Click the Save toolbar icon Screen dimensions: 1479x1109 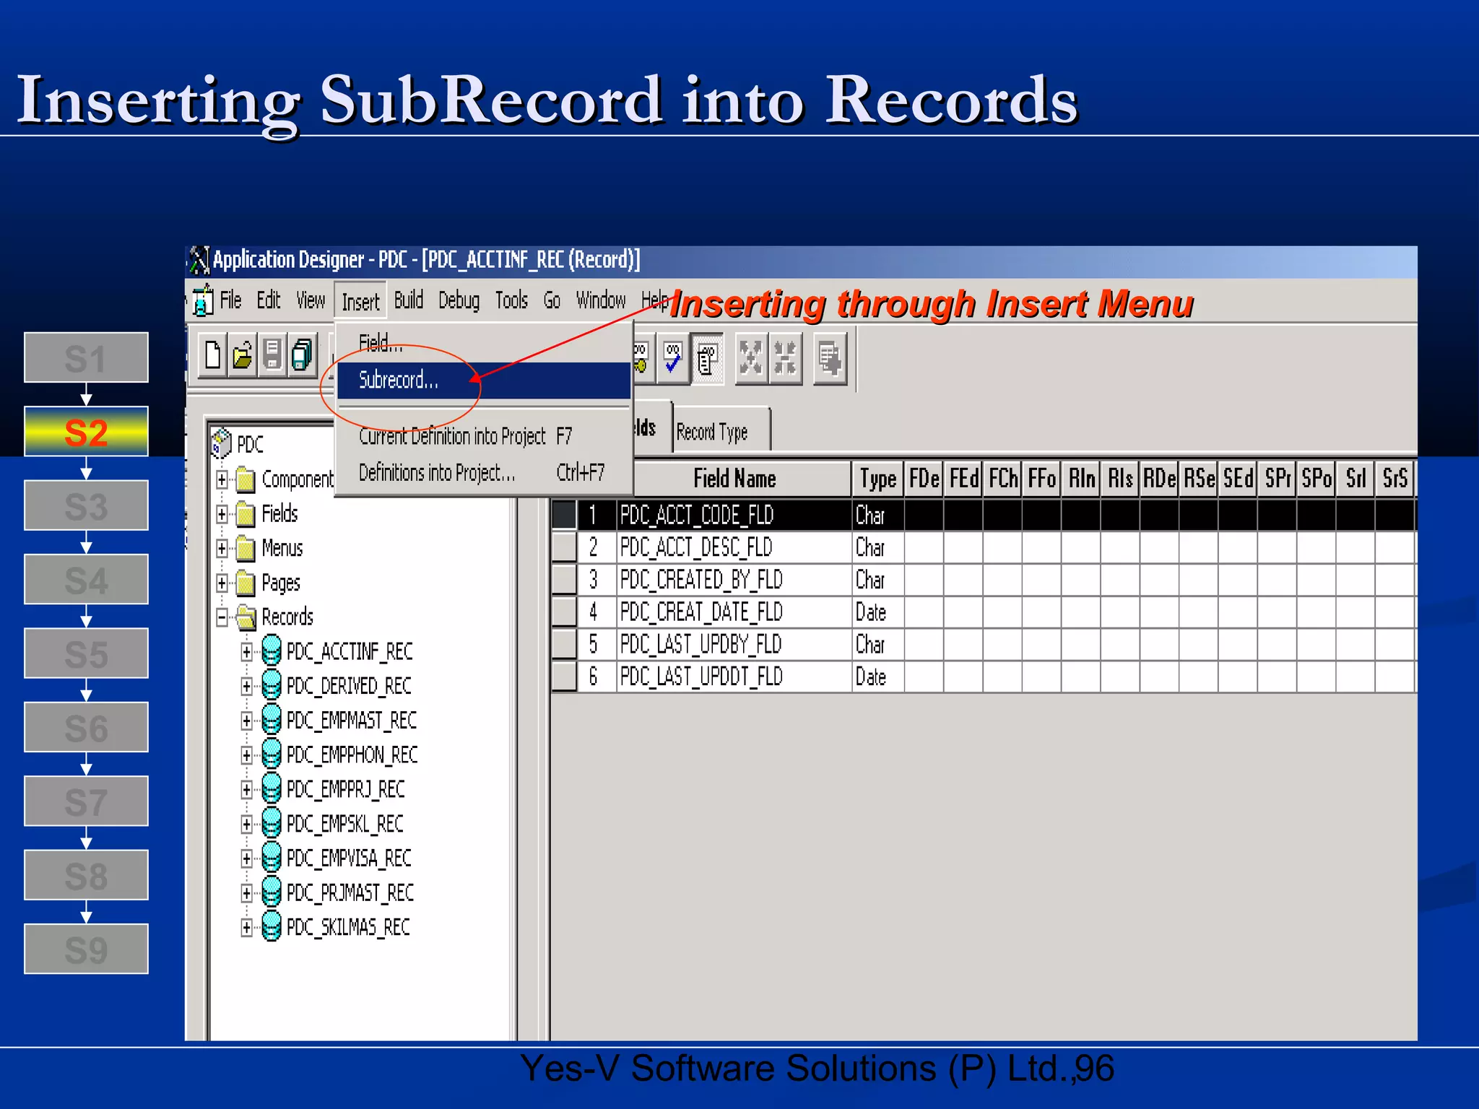tap(272, 355)
